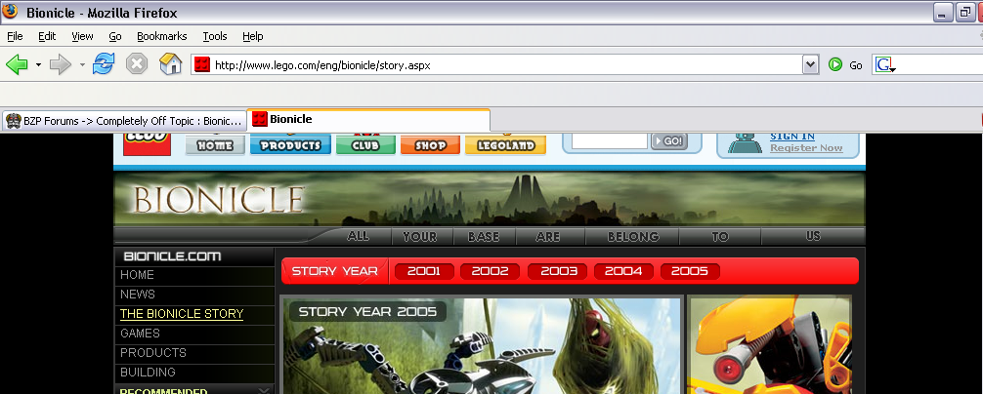
Task: Select story year 2002
Action: click(x=490, y=271)
